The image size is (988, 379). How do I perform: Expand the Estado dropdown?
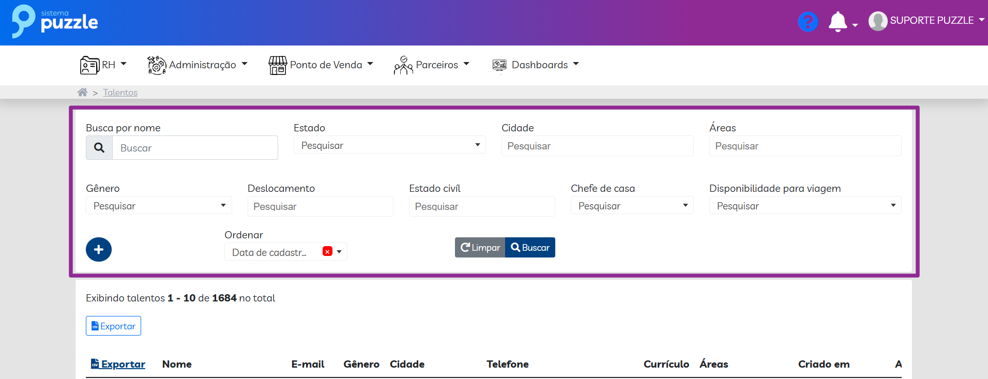tap(389, 145)
